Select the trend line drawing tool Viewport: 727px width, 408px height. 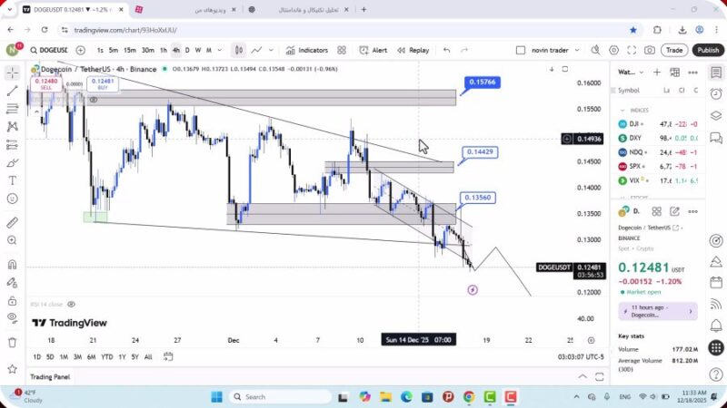pyautogui.click(x=13, y=91)
